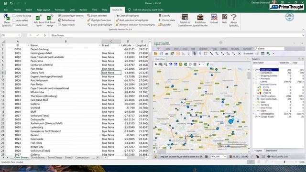306x172 pixels.
Task: Select cell with Cleary Park name
Action: tap(66, 73)
